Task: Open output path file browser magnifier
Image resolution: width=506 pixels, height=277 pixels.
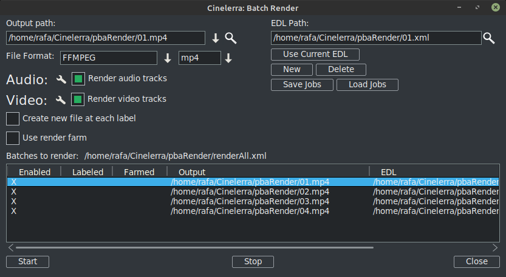Action: click(231, 38)
